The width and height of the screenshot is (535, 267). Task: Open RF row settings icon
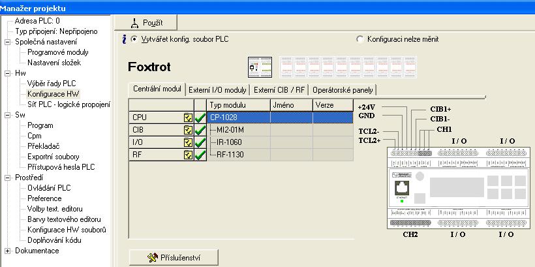(188, 155)
